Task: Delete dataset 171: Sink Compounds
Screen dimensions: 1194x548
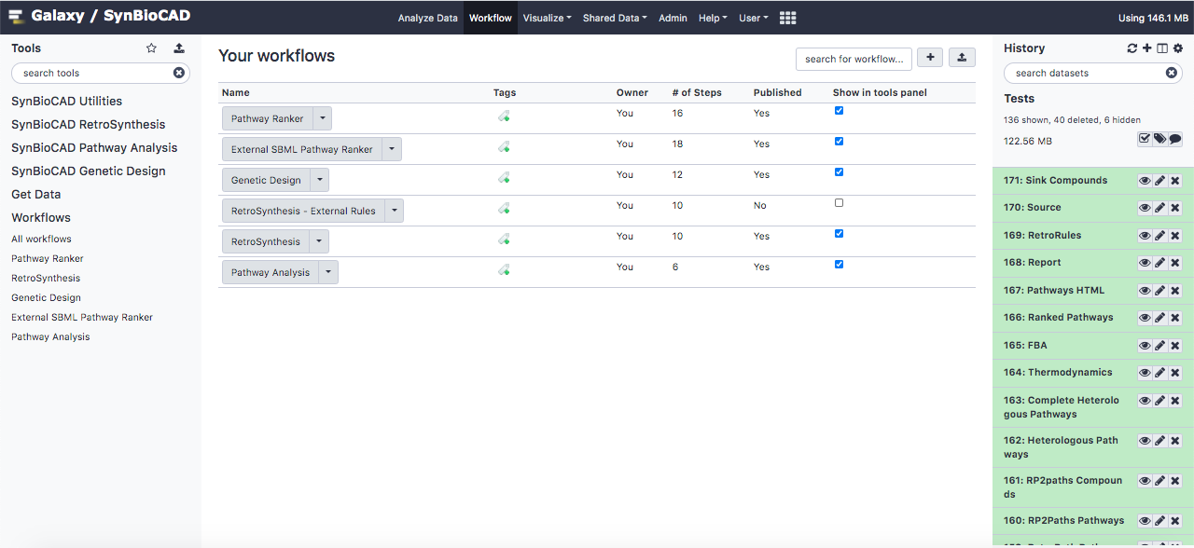Action: [x=1175, y=181]
